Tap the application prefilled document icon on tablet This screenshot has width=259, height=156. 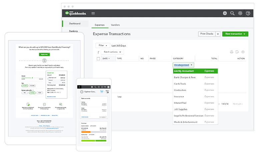tap(28, 104)
